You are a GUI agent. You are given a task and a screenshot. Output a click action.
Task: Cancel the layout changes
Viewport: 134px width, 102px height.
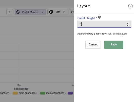point(93,45)
